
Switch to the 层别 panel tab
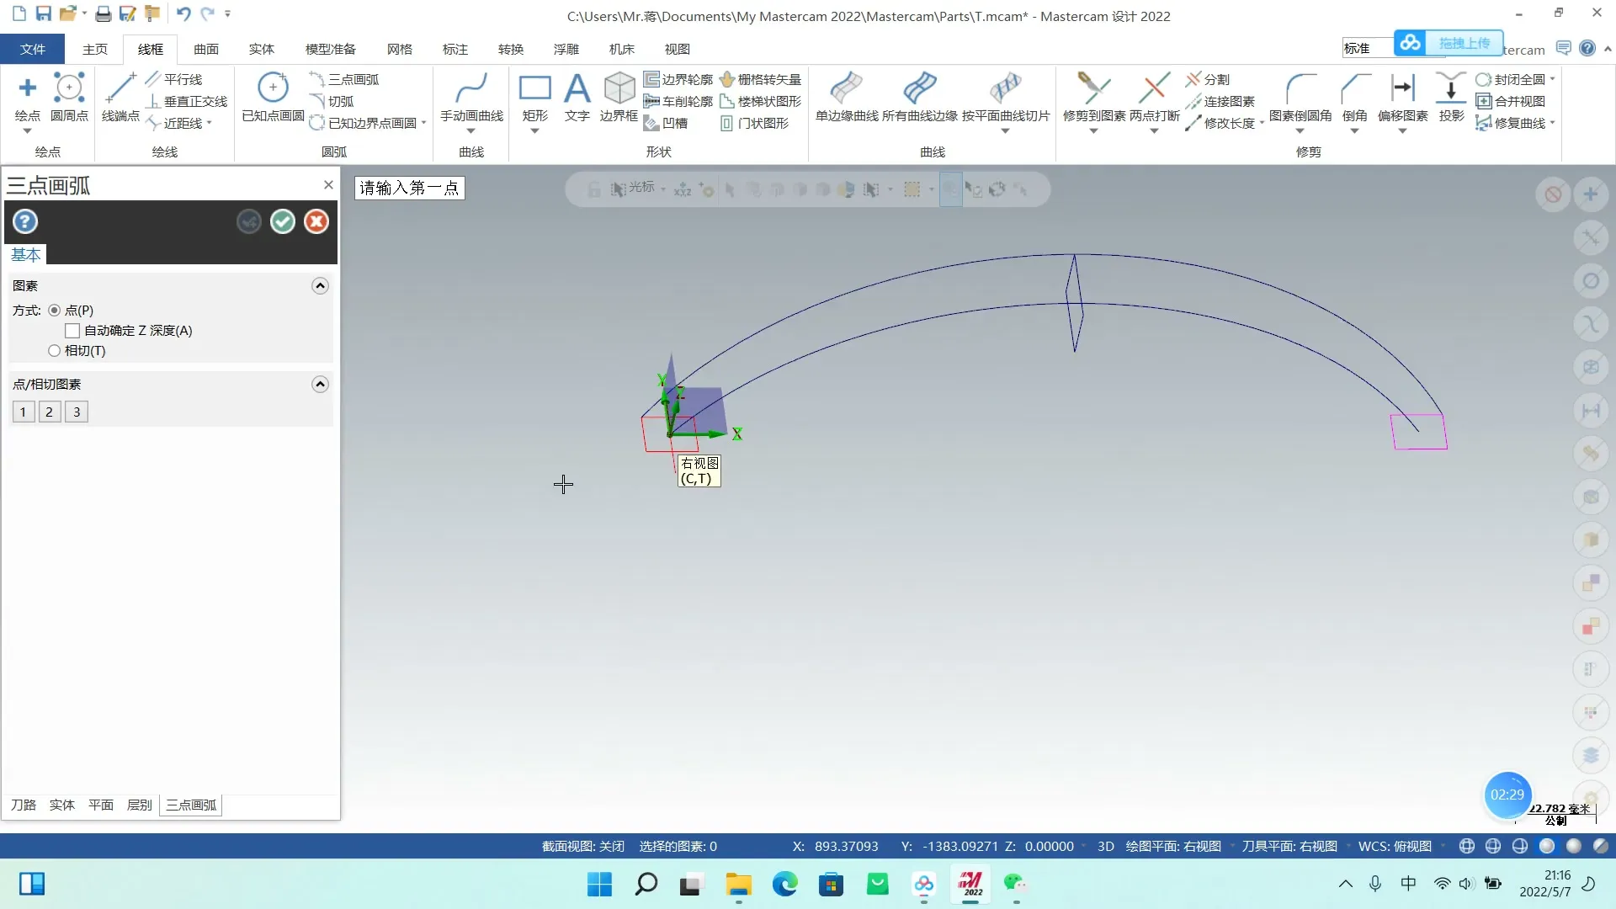point(139,805)
